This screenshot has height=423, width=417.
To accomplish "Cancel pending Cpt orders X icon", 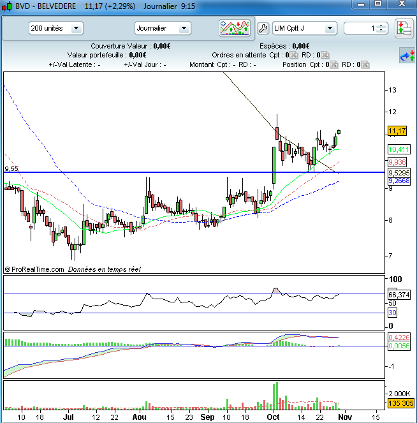I will click(294, 55).
